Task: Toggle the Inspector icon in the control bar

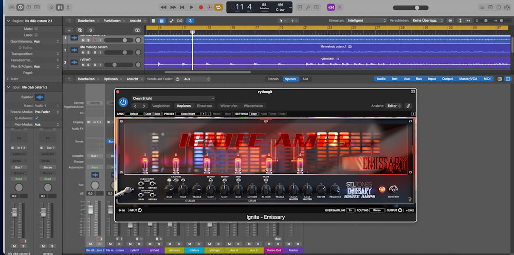Action: [x=21, y=7]
